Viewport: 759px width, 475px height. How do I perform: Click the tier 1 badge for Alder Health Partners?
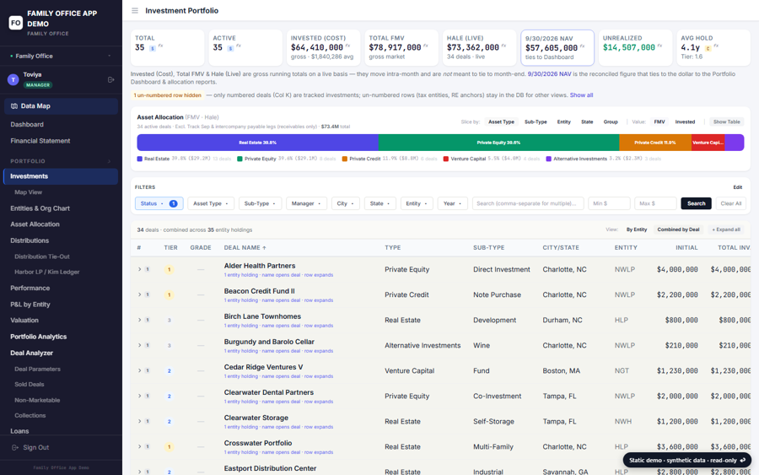[169, 270]
